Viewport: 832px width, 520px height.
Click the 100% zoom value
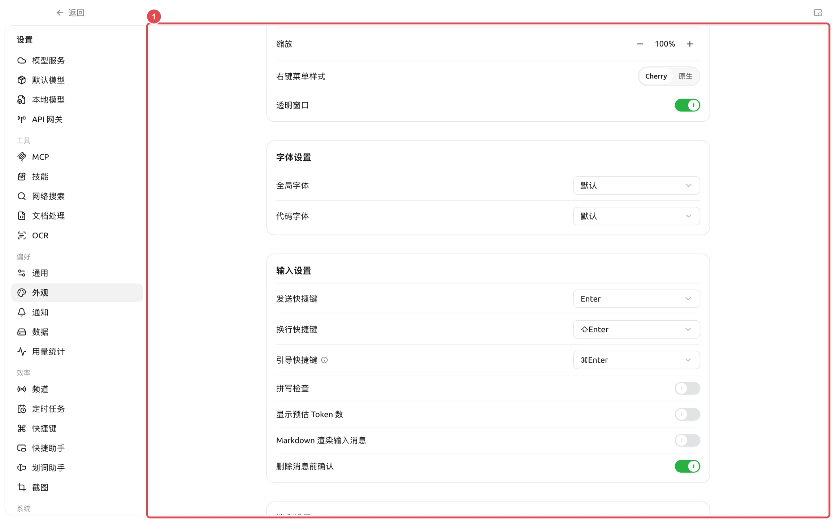point(665,44)
